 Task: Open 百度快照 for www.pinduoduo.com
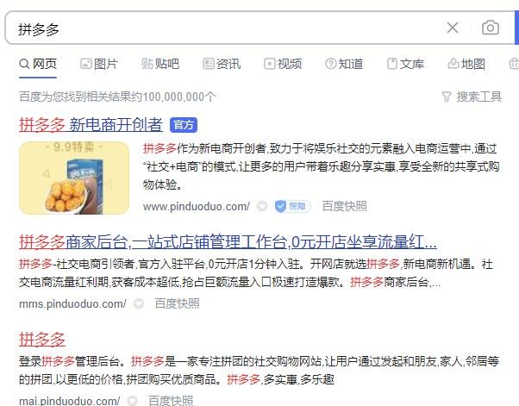344,206
